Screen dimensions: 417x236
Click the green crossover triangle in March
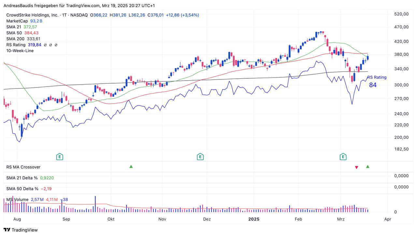click(368, 166)
